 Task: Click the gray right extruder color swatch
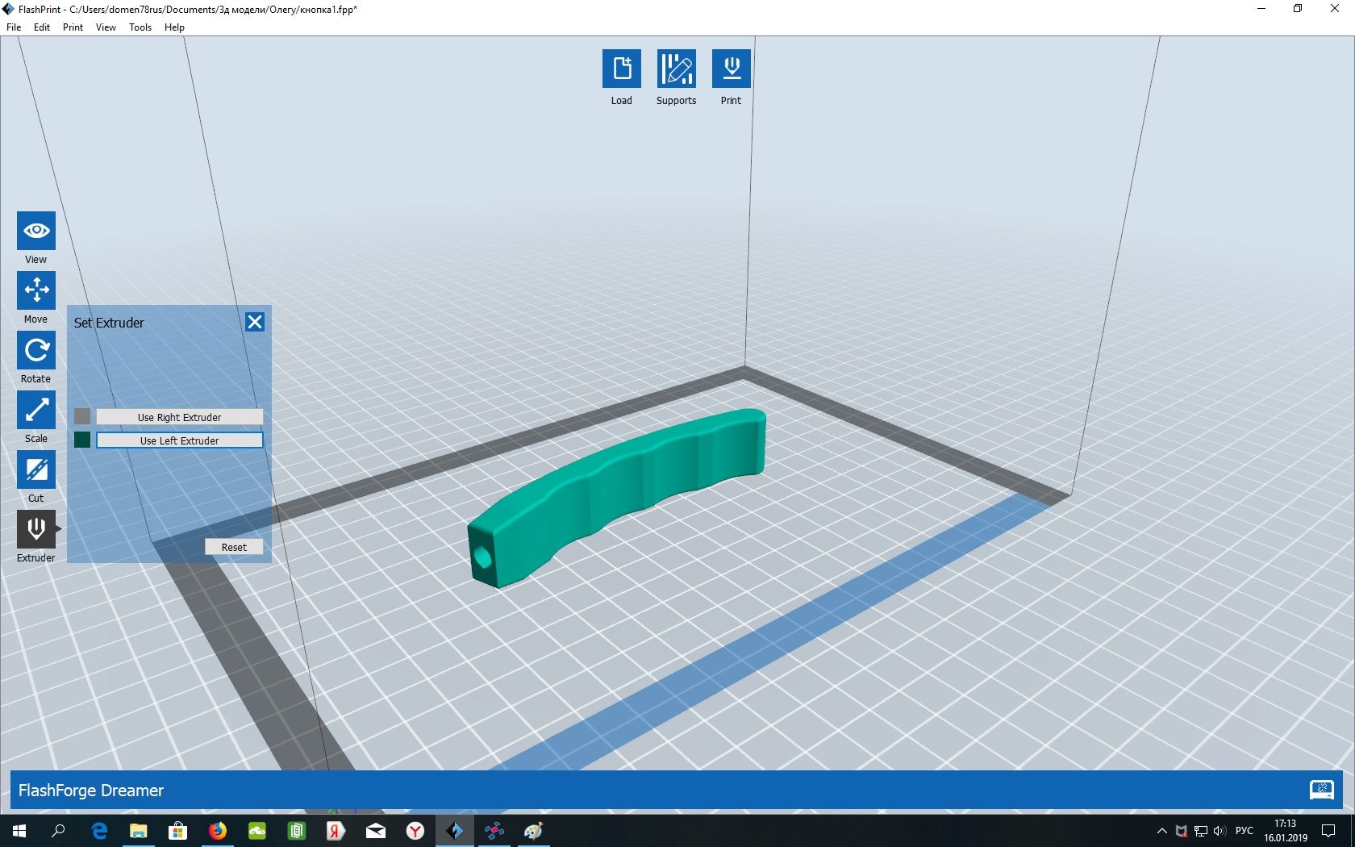point(82,416)
